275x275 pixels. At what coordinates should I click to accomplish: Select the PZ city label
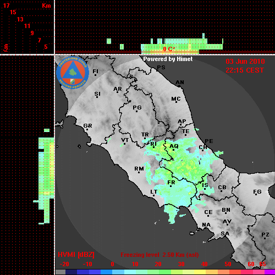(265, 234)
